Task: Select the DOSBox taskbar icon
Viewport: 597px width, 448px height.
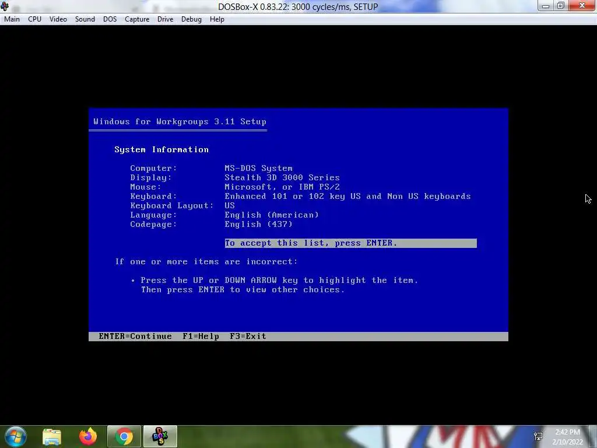Action: click(160, 436)
